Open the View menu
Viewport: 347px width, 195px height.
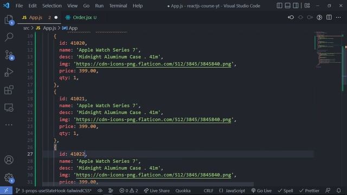tap(72, 6)
